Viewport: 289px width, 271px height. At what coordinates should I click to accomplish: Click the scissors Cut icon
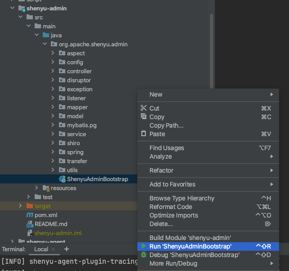tap(144, 108)
